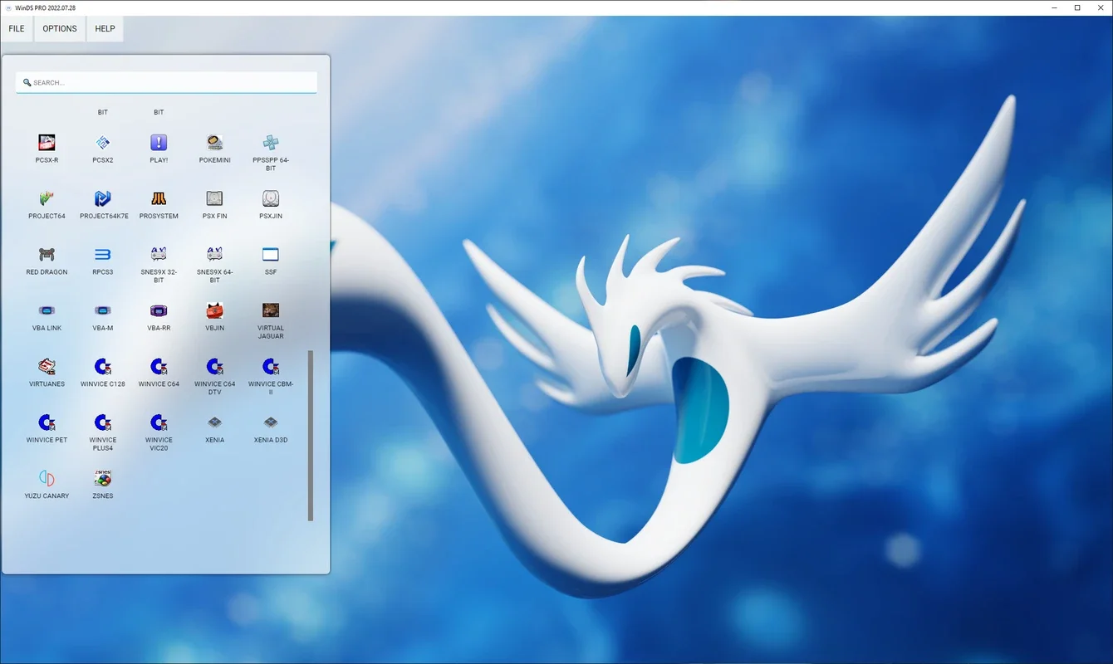Image resolution: width=1113 pixels, height=664 pixels.
Task: Open the HELP menu
Action: pos(105,29)
